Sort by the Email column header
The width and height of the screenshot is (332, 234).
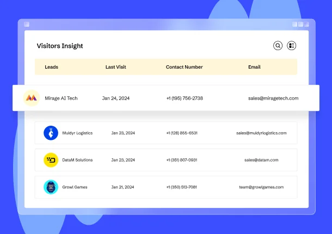click(254, 67)
